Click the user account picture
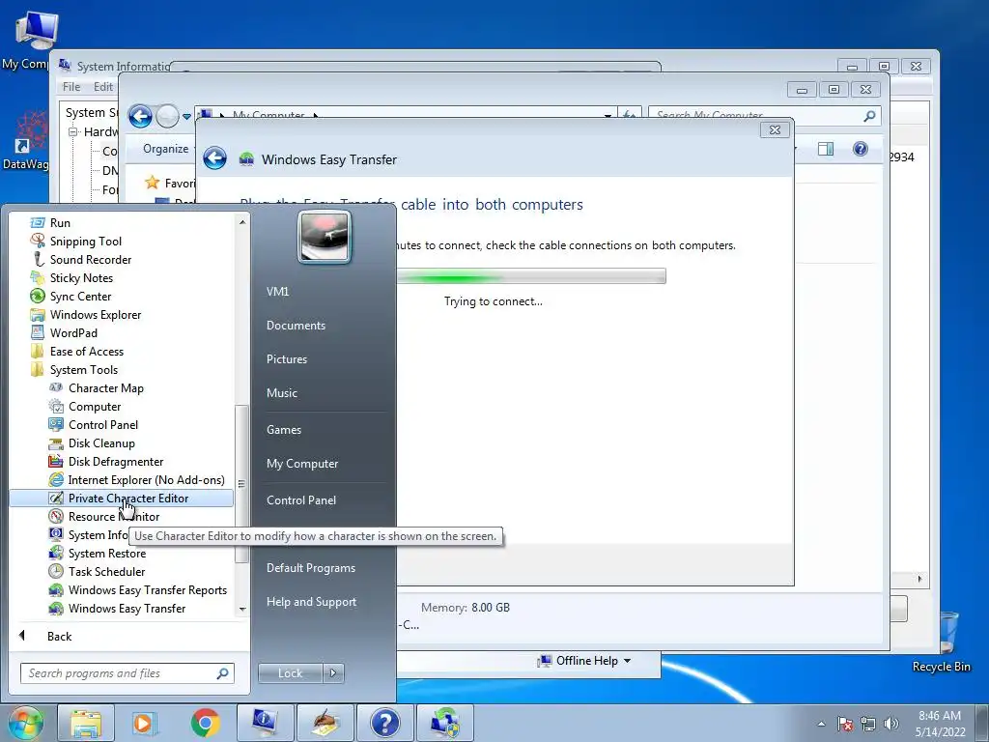 coord(325,237)
